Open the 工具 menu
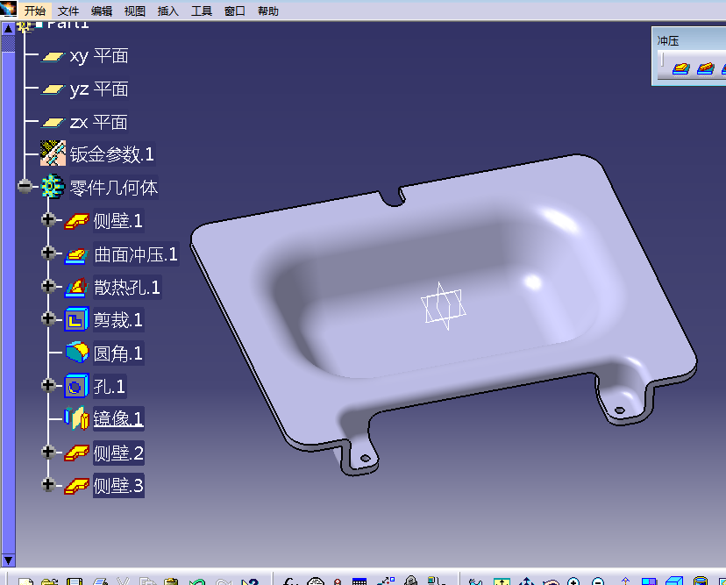 click(x=202, y=11)
